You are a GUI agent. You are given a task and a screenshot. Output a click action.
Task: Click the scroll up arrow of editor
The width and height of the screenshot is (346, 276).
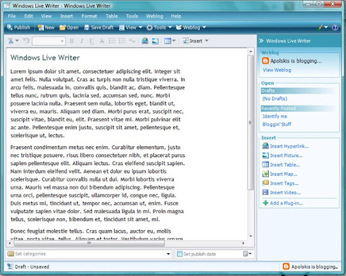click(251, 51)
